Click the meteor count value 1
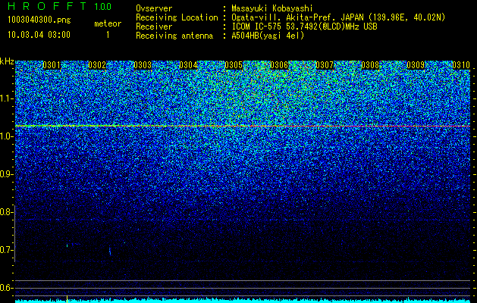This screenshot has height=303, width=477. point(108,35)
